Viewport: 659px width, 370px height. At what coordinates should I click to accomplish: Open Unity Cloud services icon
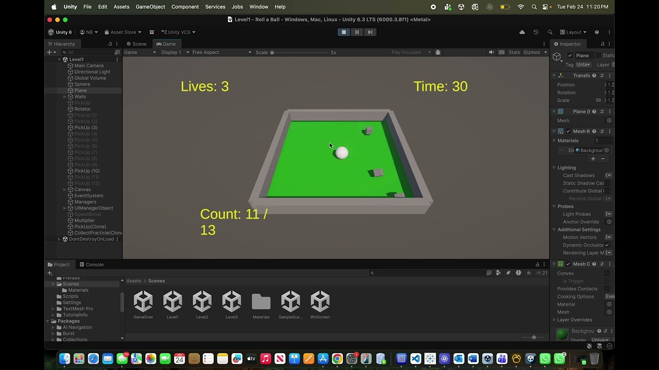coord(522,32)
